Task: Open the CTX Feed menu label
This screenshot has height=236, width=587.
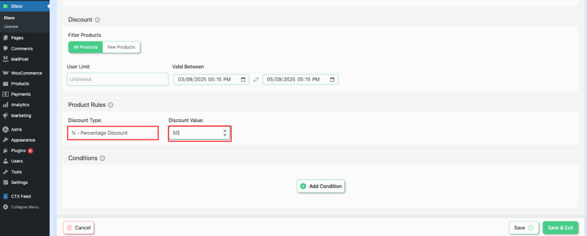Action: (21, 196)
